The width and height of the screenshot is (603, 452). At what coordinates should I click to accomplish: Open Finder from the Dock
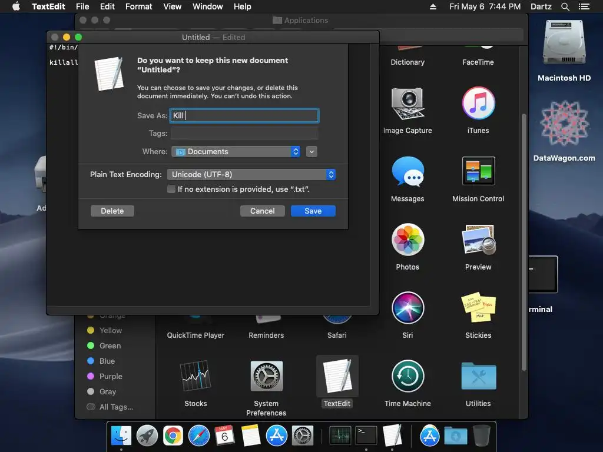(121, 436)
